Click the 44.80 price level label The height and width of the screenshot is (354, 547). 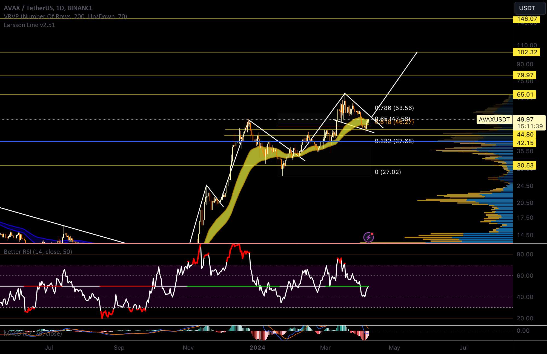tap(525, 135)
